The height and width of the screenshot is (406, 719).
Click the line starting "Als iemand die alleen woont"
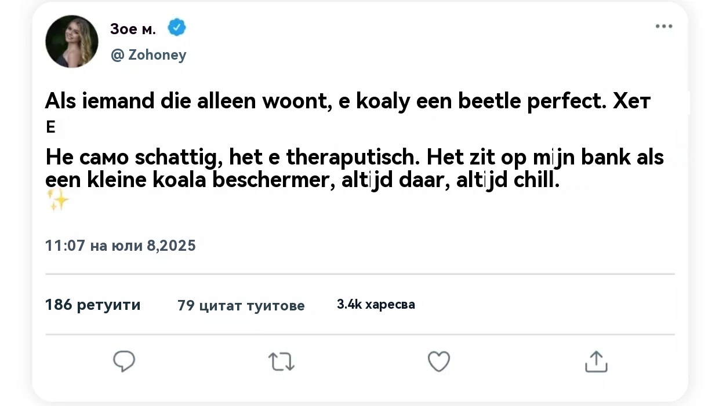tap(348, 102)
